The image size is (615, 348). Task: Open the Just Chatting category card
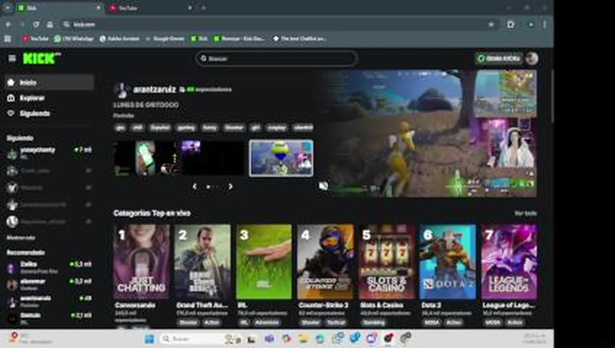141,261
